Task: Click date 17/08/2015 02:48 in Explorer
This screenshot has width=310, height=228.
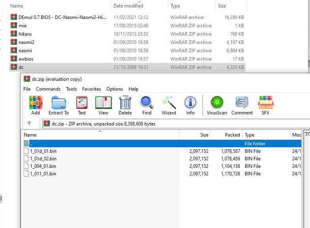Action: 131,26
